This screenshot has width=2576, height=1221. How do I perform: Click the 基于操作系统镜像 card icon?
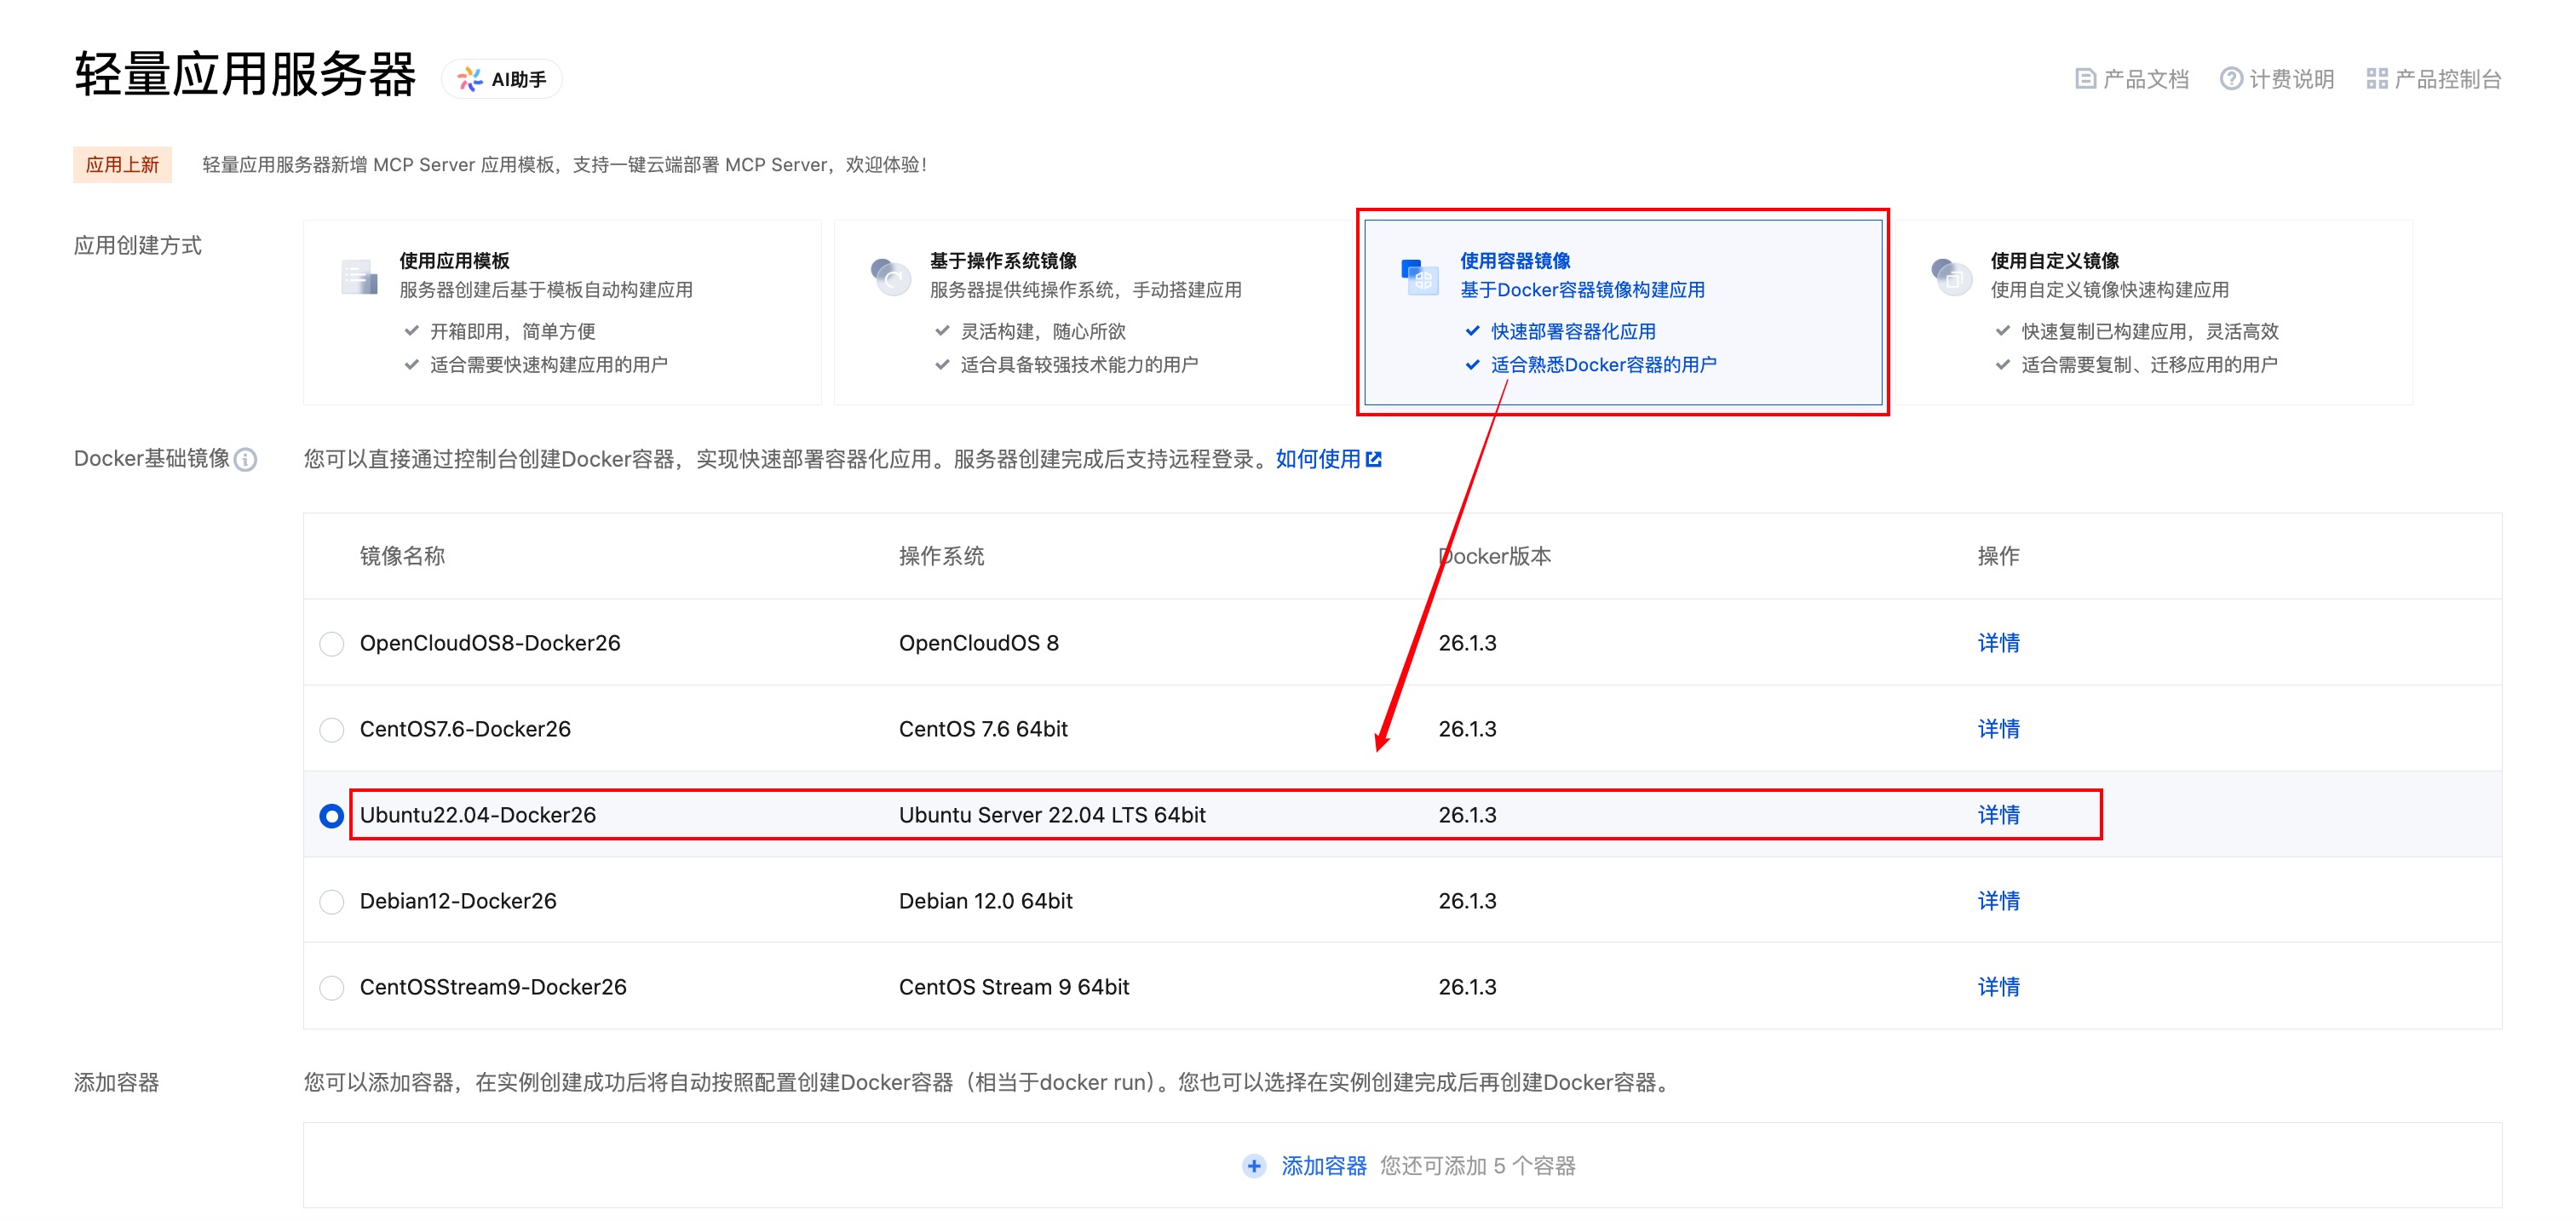(890, 277)
